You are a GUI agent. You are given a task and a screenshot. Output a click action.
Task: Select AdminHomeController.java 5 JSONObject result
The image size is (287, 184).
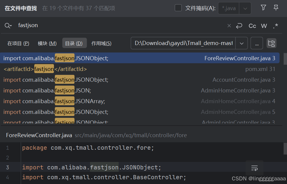(140, 112)
